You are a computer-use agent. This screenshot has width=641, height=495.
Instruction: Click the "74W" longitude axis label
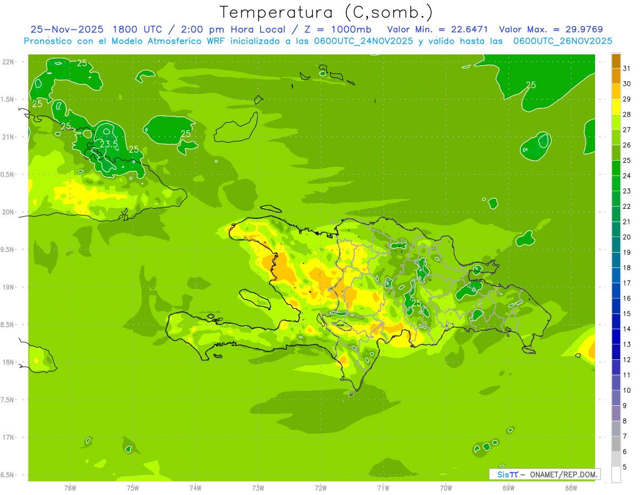tap(196, 489)
